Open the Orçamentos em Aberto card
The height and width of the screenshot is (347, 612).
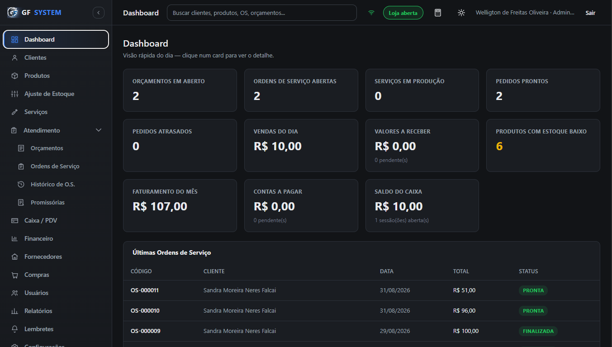(x=180, y=90)
